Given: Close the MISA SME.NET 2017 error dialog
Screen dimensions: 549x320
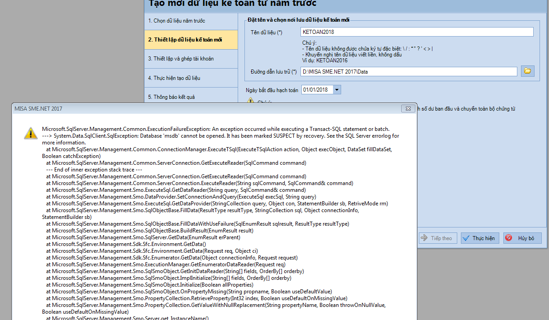Looking at the screenshot, I should pyautogui.click(x=408, y=109).
